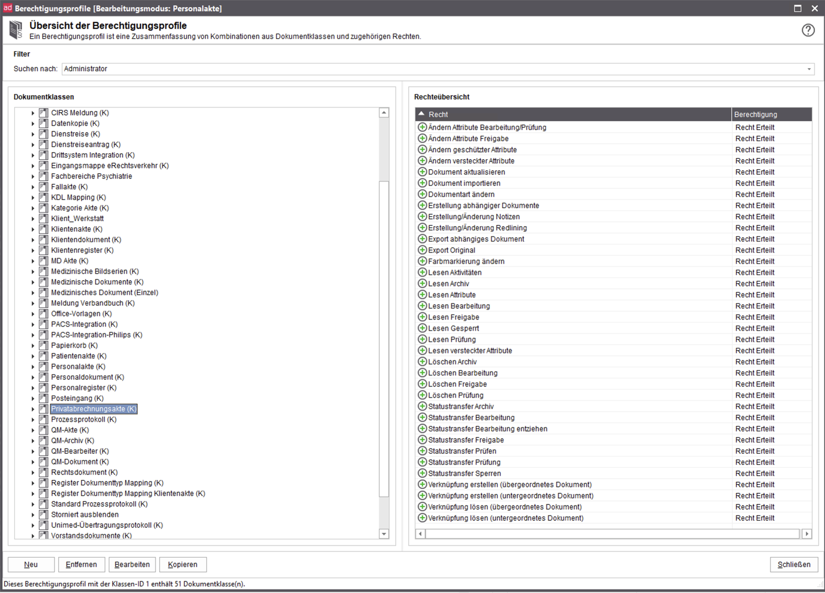Click the down arrow of the Dokumentklassen scrollbar

point(384,534)
